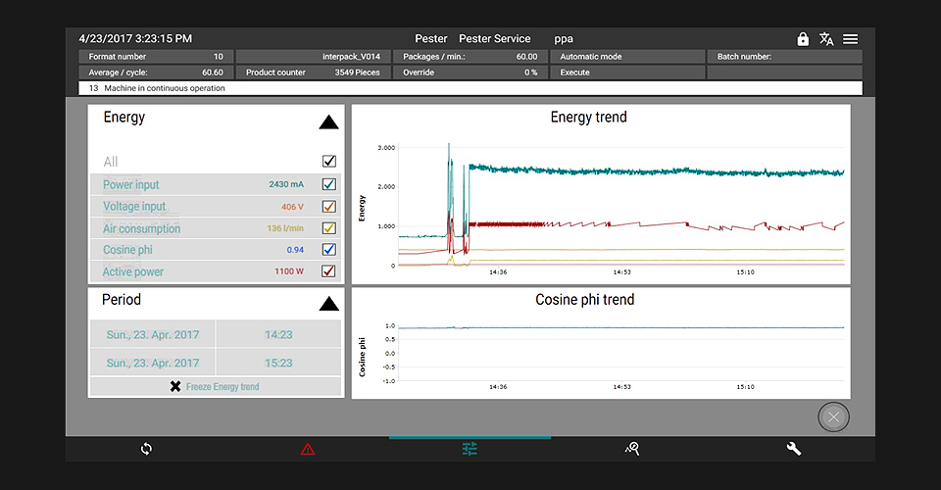Viewport: 941px width, 490px height.
Task: Click the X icon beside Freeze Energy trend
Action: pos(175,387)
